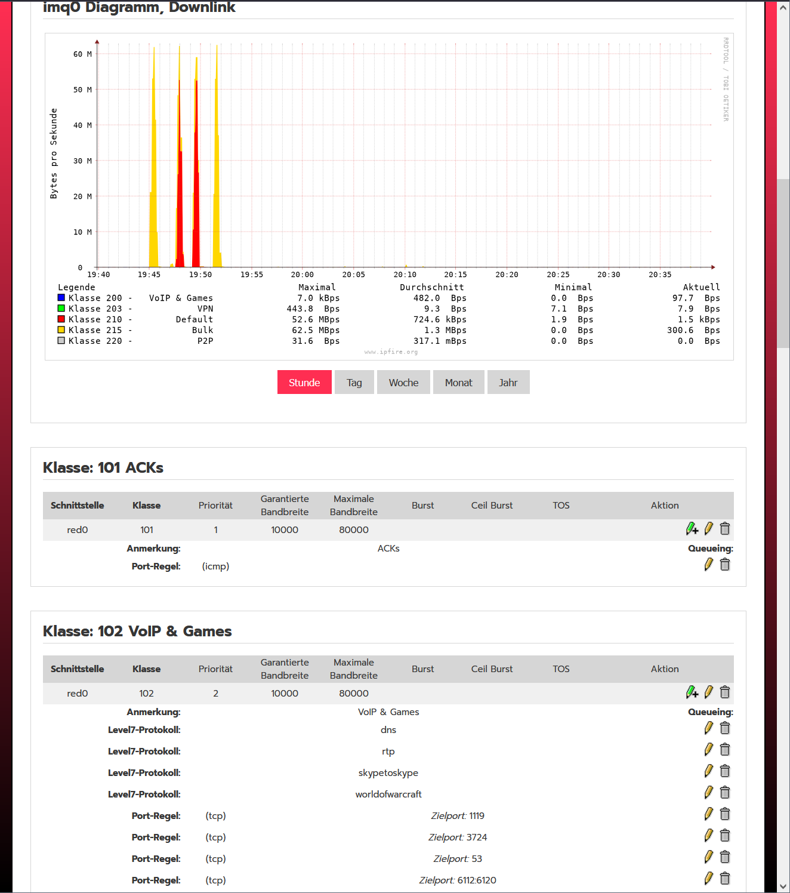Switch graph to Jahr view
Viewport: 790px width, 893px height.
(x=508, y=382)
